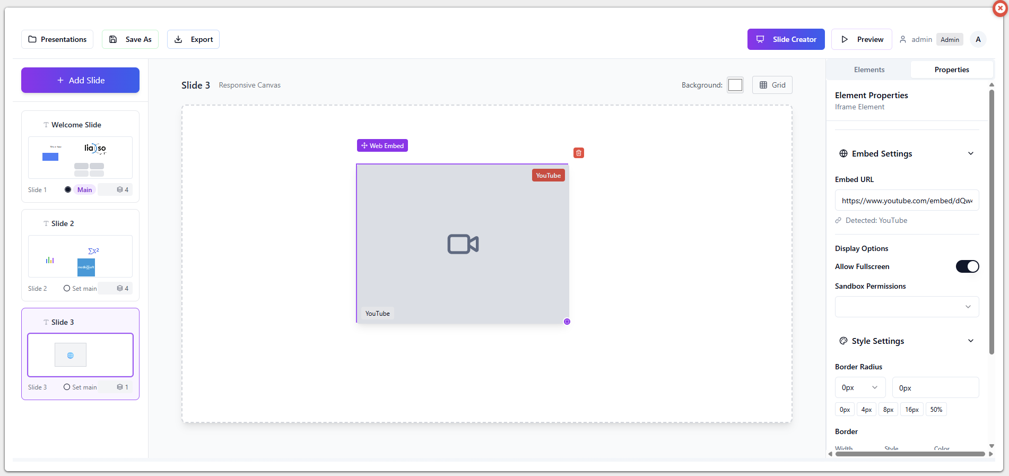This screenshot has width=1009, height=476.
Task: Click the Web Embed move handle
Action: 382,145
